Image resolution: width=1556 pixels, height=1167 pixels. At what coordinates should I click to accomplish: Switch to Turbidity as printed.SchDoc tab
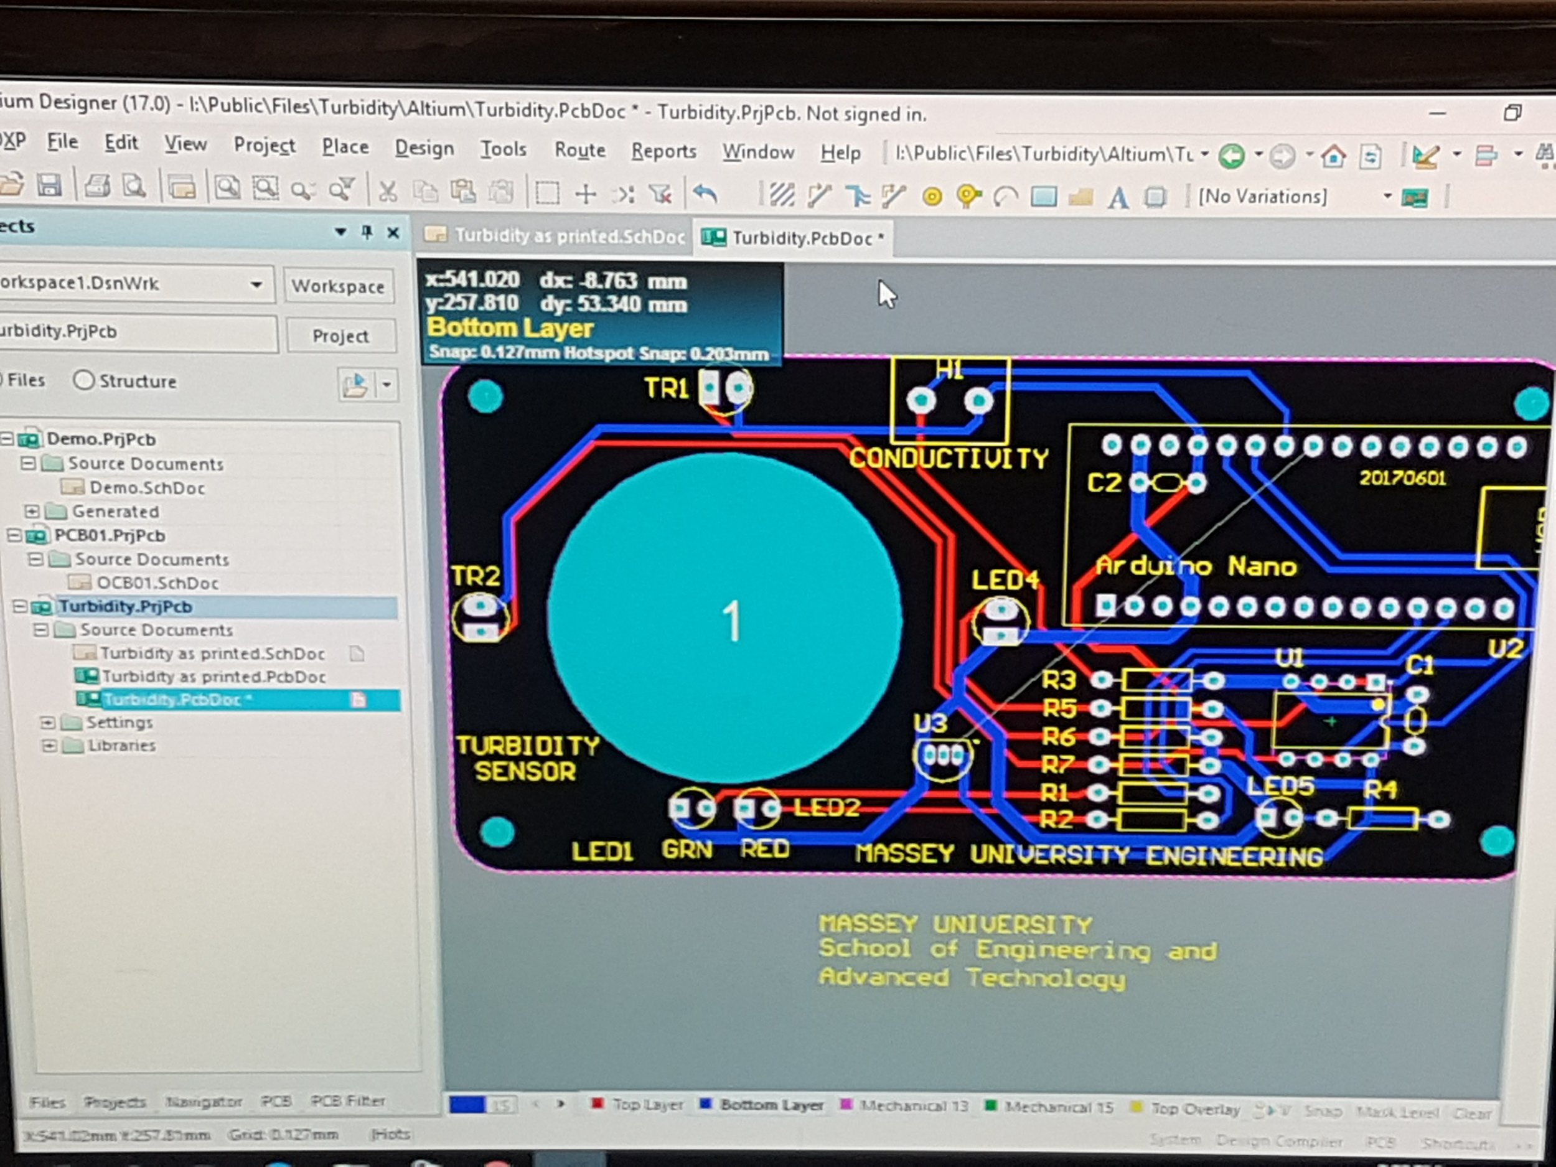click(556, 236)
